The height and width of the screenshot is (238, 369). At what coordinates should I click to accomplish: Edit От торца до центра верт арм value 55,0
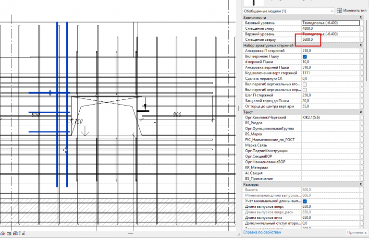click(331, 107)
